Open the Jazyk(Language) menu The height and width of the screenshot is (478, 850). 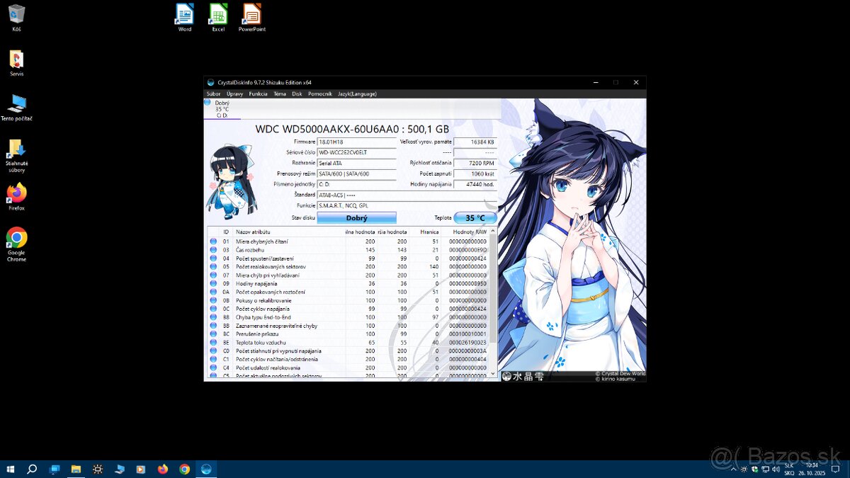pyautogui.click(x=357, y=93)
